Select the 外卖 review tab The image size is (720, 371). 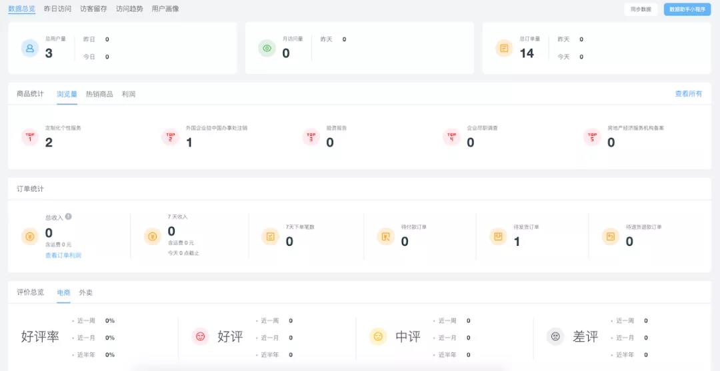pyautogui.click(x=86, y=292)
